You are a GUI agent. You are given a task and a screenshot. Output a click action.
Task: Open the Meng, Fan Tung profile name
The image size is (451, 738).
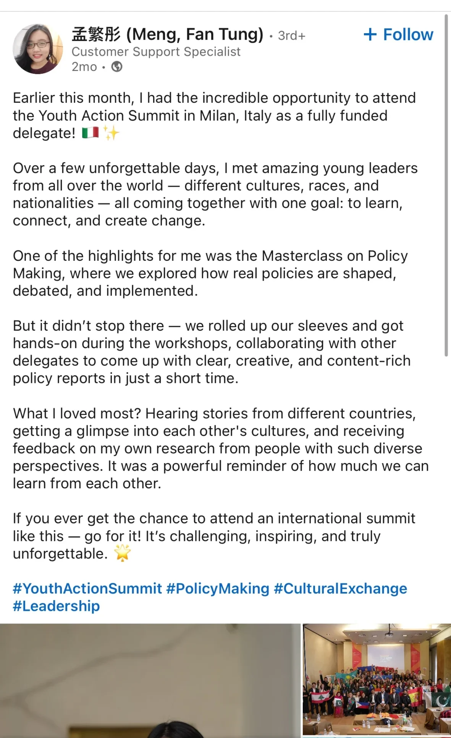(x=167, y=34)
